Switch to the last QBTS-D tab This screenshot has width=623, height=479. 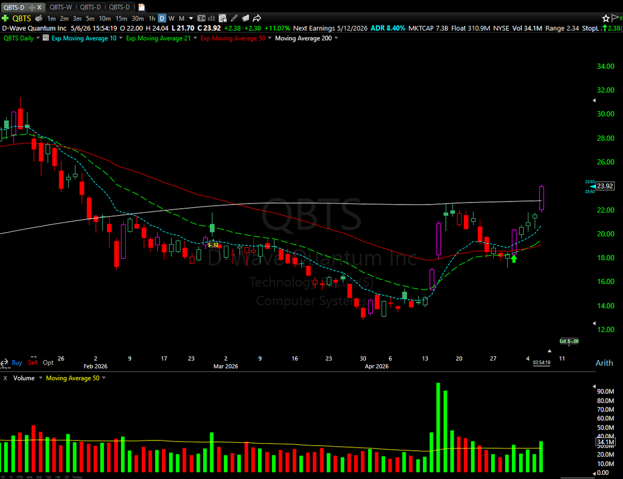coord(119,7)
